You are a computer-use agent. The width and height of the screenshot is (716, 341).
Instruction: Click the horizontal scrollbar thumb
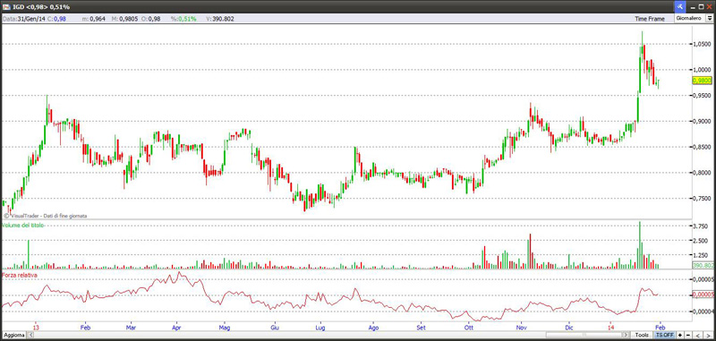click(x=585, y=335)
